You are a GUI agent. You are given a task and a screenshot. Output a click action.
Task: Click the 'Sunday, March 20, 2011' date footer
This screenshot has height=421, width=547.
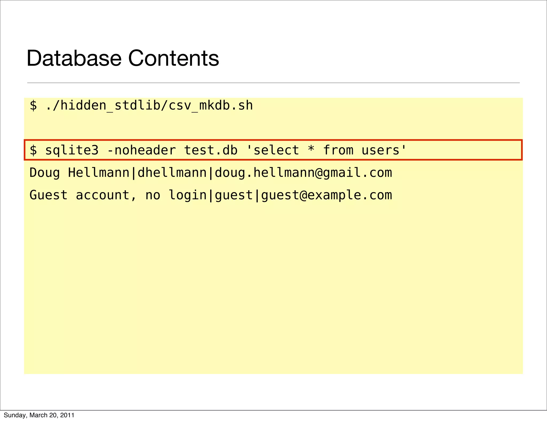pos(39,415)
